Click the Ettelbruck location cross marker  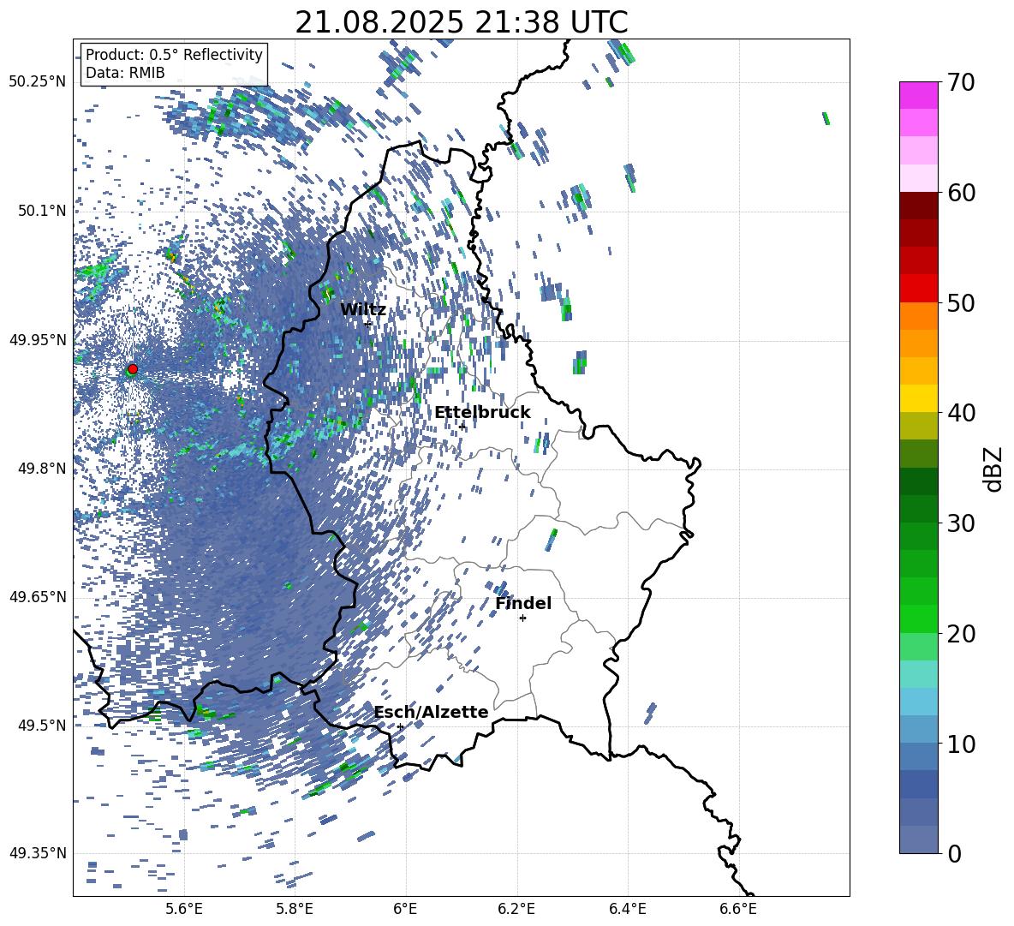tap(462, 427)
